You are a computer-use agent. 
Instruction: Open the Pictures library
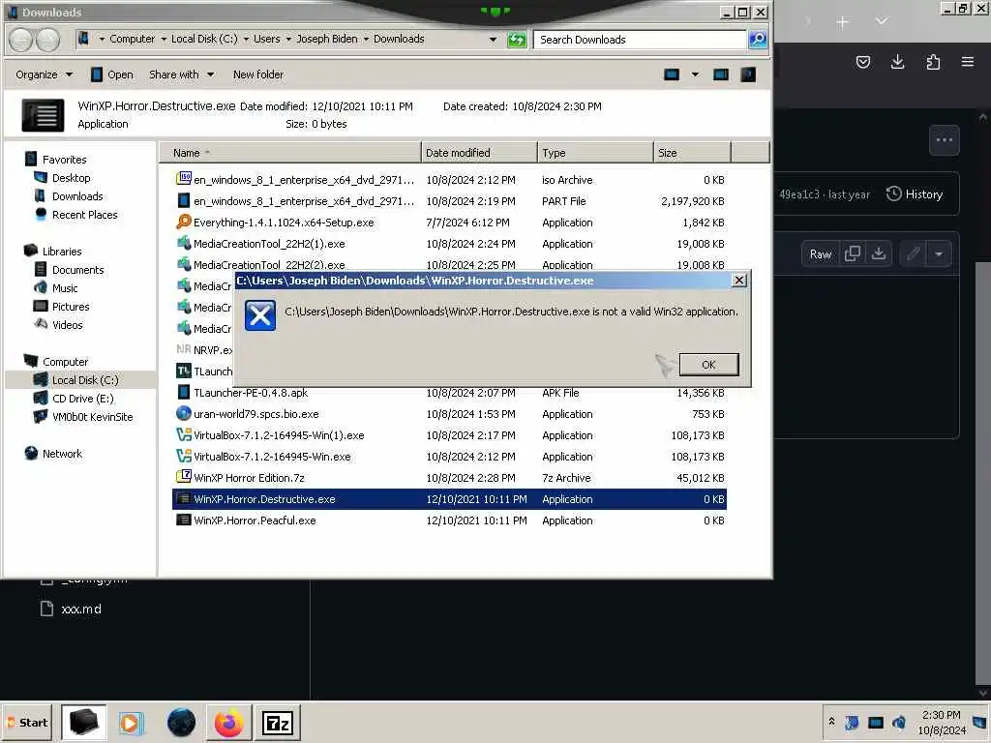click(x=70, y=307)
